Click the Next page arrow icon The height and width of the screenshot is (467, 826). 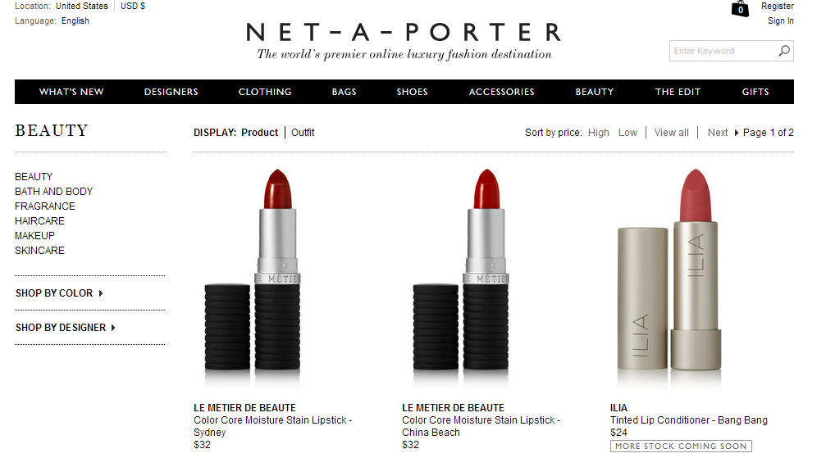pos(736,133)
